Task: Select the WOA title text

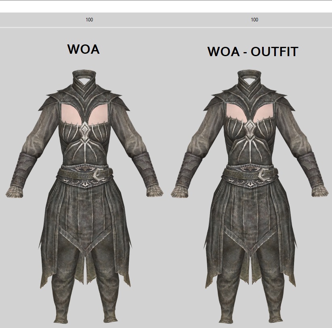Action: pos(83,49)
